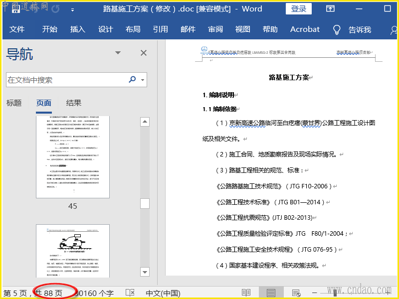
Task: Switch to the 审阅 ribbon tab
Action: pos(215,29)
